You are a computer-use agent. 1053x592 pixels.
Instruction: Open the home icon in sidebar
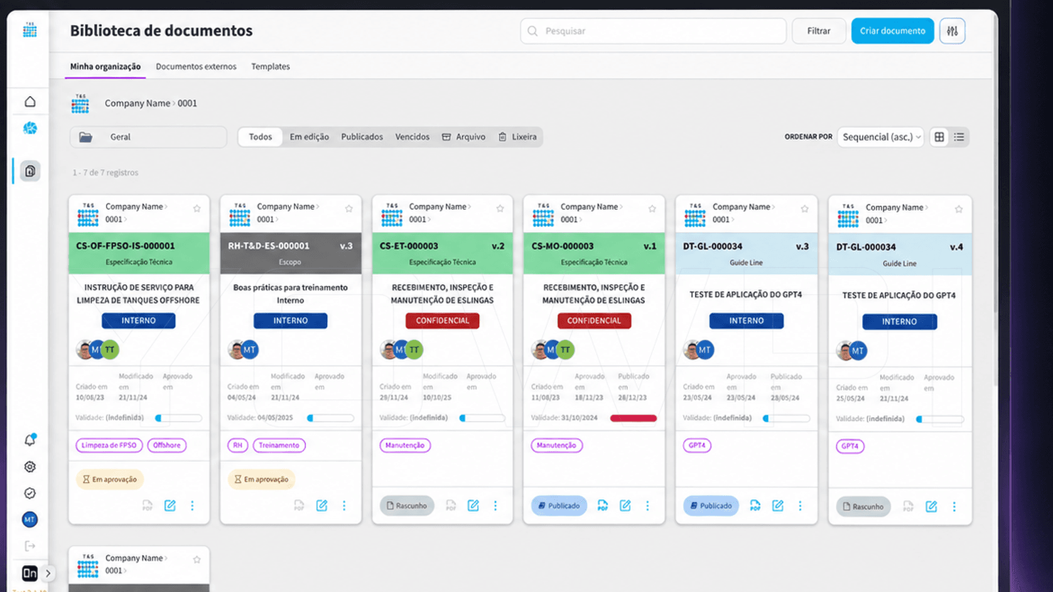[x=30, y=101]
